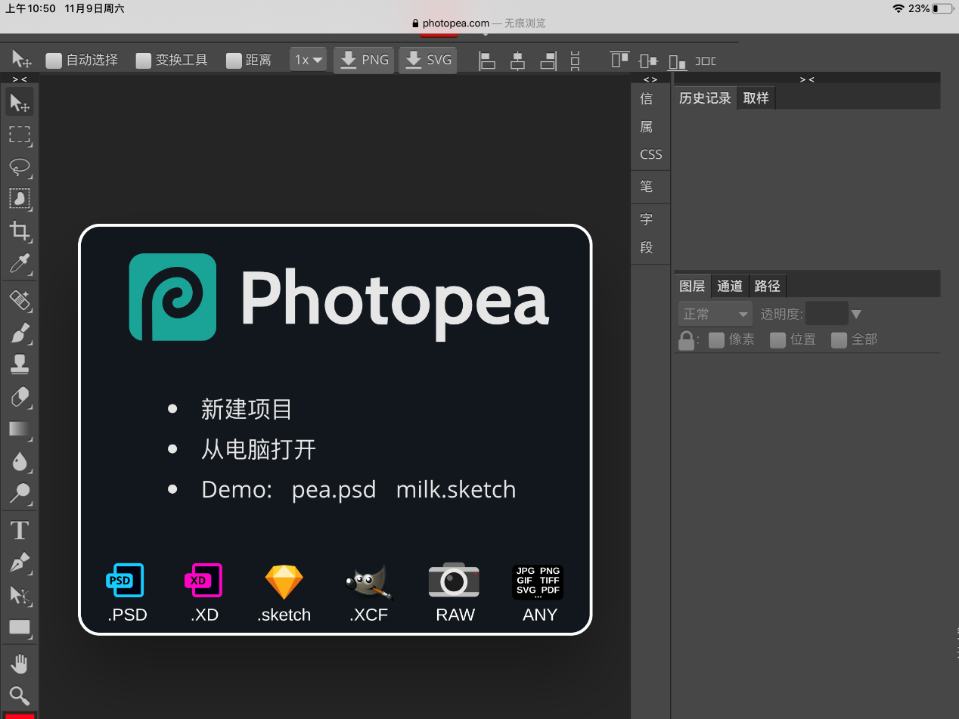This screenshot has width=959, height=719.
Task: Click the align top edges icon
Action: click(620, 60)
